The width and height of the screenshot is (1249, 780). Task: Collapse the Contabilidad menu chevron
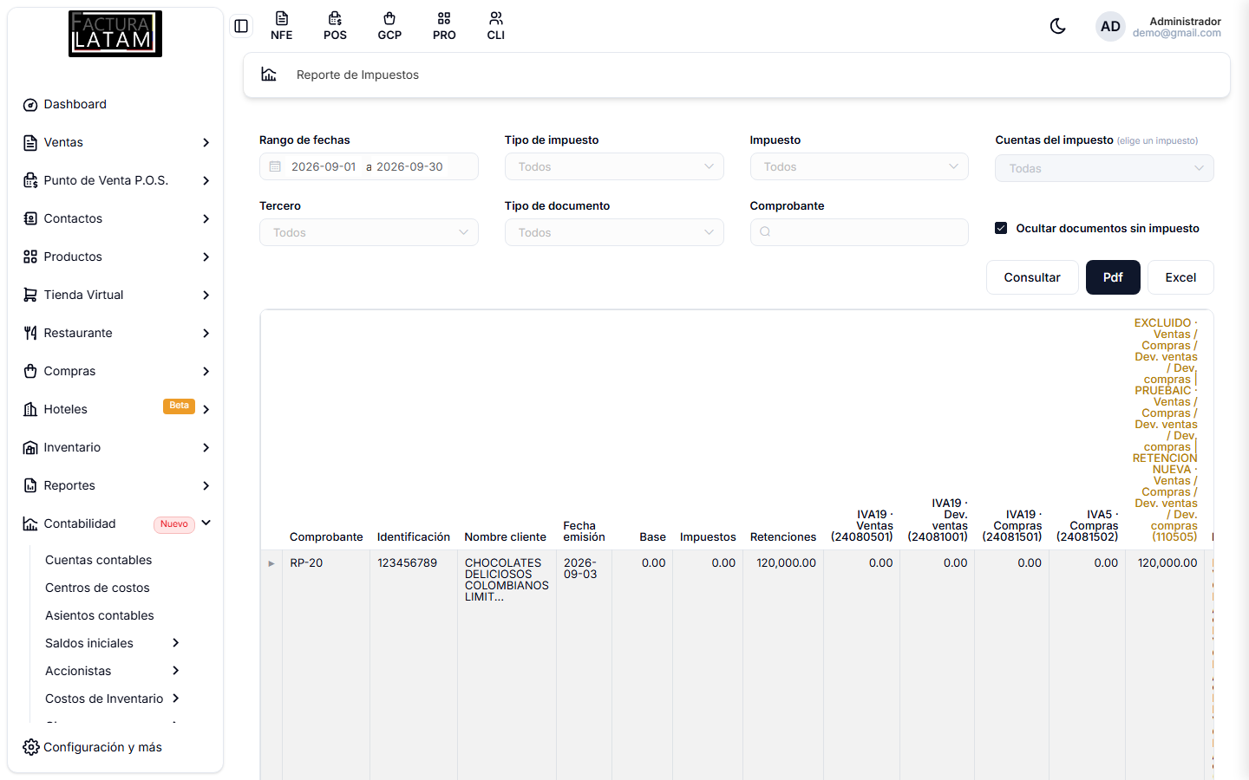[206, 523]
